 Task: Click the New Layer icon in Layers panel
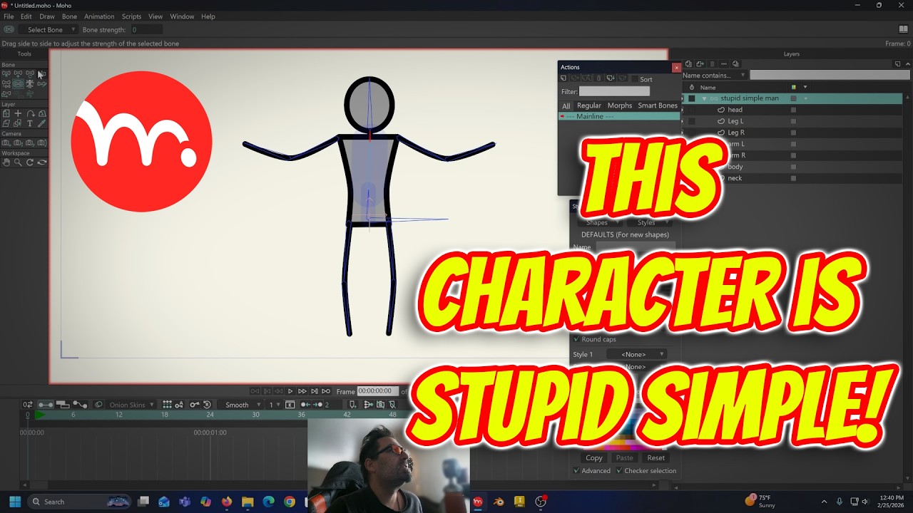coord(688,63)
